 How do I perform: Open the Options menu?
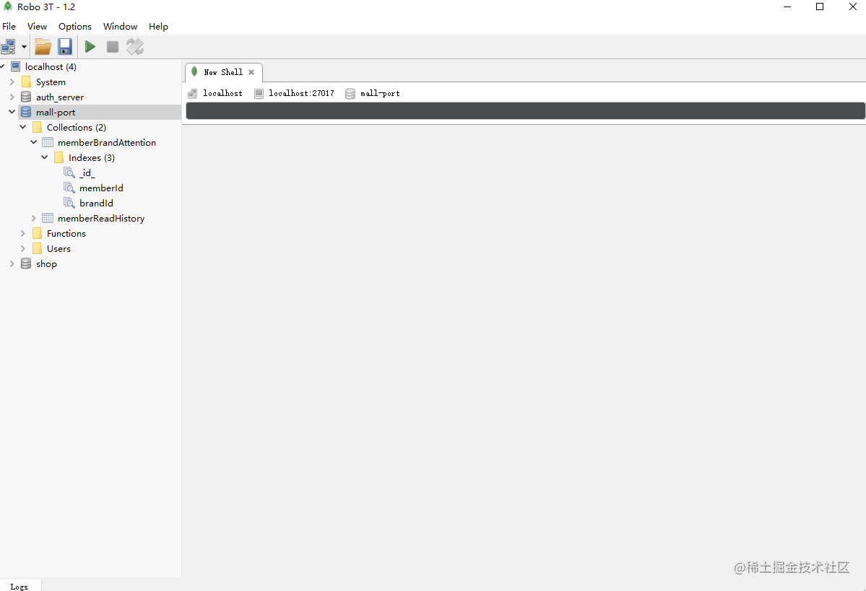click(x=75, y=27)
